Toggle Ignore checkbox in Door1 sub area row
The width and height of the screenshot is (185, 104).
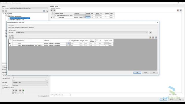(105, 45)
